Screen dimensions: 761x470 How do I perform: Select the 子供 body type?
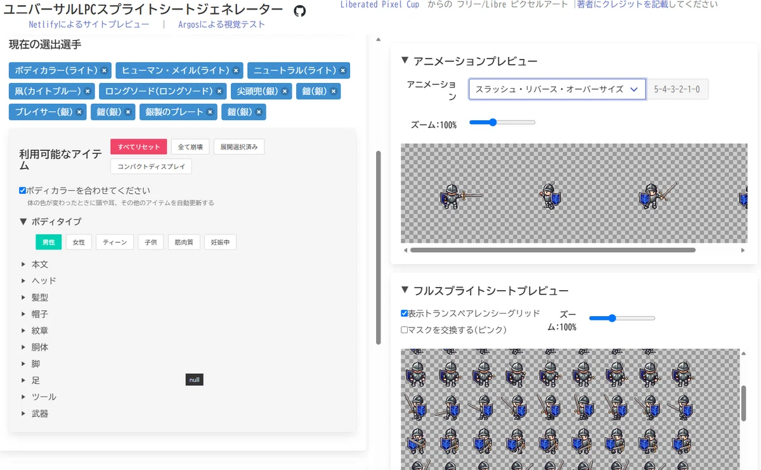point(150,242)
